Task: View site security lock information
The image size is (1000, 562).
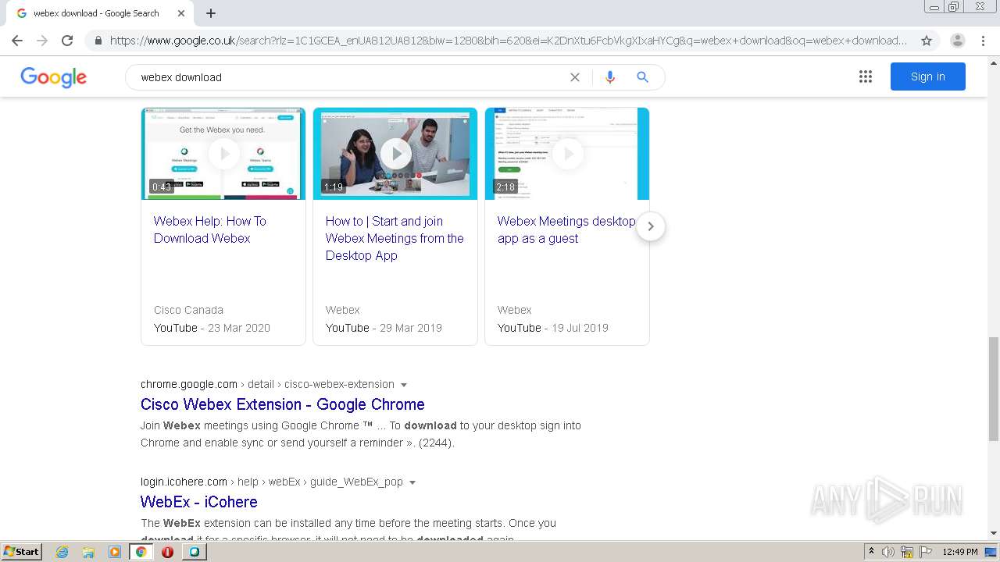Action: click(x=98, y=41)
